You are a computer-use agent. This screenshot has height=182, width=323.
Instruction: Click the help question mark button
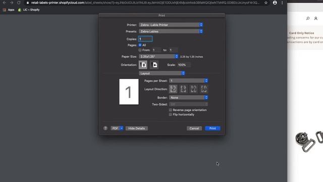[x=105, y=128]
